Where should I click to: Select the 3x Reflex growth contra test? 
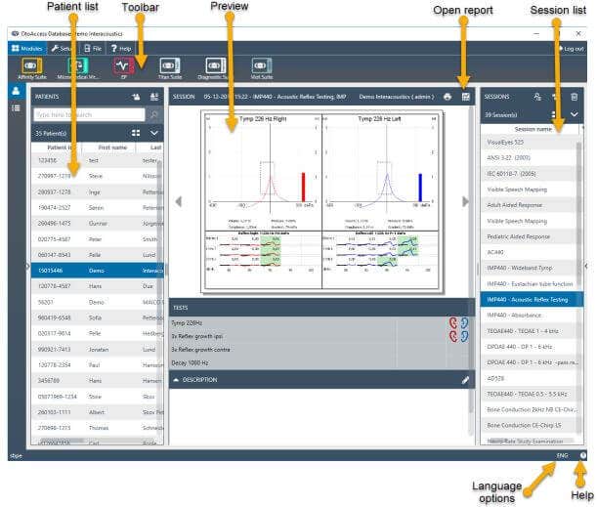(320, 350)
